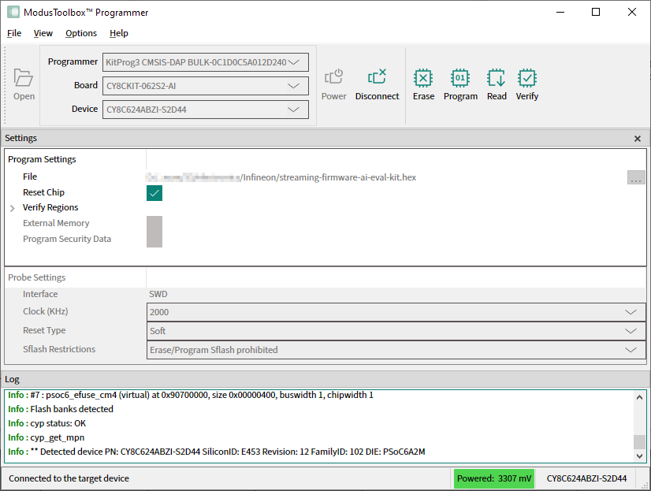The image size is (651, 491).
Task: Click the Power toolbar icon
Action: tap(334, 77)
